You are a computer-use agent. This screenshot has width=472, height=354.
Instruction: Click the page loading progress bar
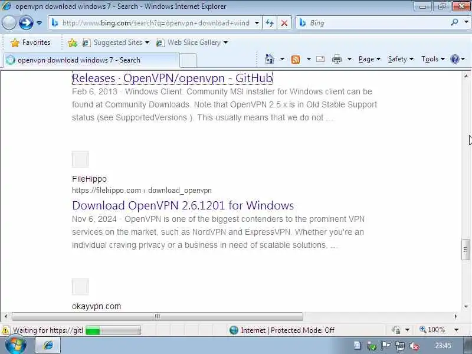click(113, 330)
